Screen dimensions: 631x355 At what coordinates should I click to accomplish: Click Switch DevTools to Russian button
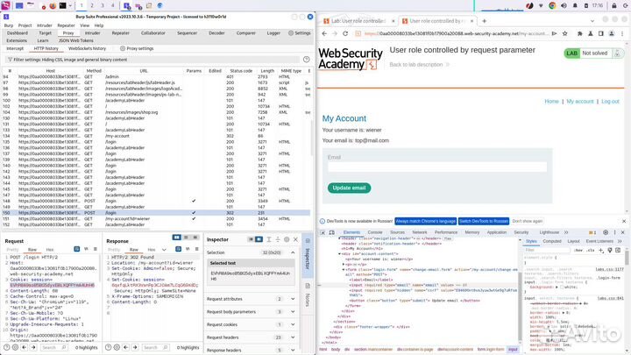[x=483, y=222]
